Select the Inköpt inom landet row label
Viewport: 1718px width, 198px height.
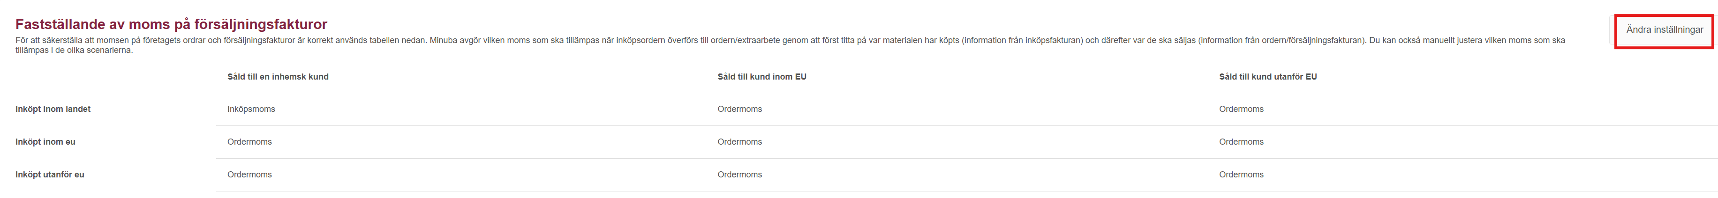pyautogui.click(x=53, y=110)
